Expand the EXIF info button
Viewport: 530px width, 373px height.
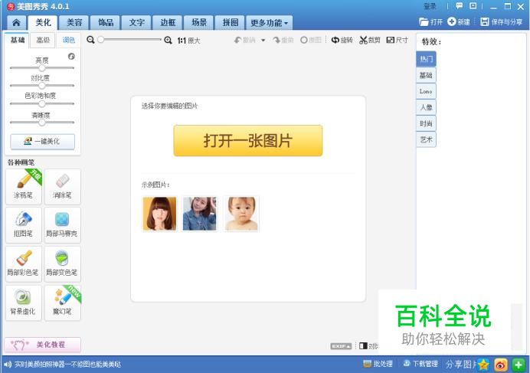pyautogui.click(x=341, y=346)
